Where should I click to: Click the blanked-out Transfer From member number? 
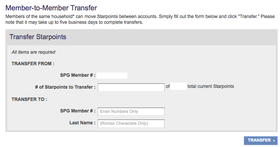click(x=112, y=76)
